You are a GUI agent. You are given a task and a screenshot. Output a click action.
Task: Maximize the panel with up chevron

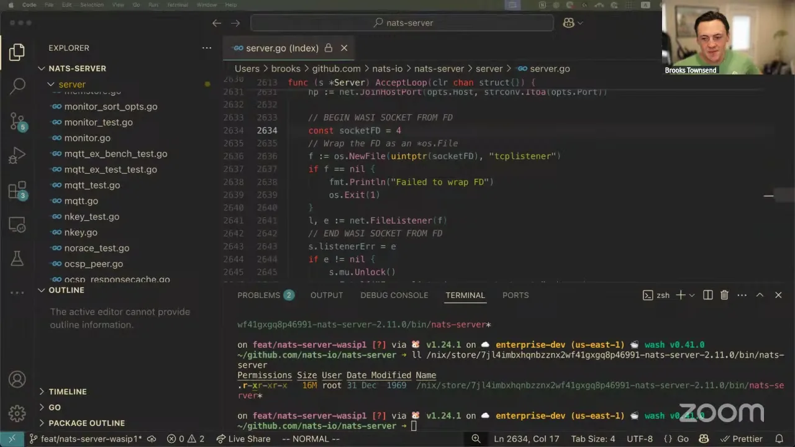point(760,295)
